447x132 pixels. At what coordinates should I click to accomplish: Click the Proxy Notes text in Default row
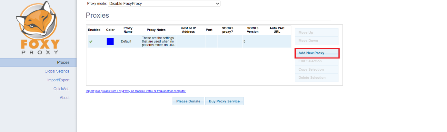(x=158, y=41)
